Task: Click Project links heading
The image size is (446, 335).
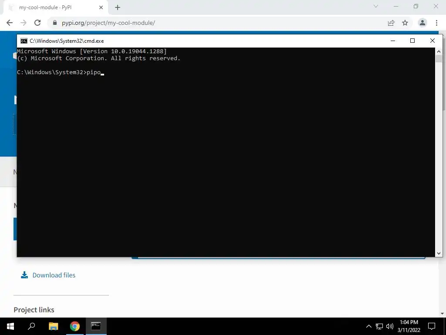Action: click(34, 310)
